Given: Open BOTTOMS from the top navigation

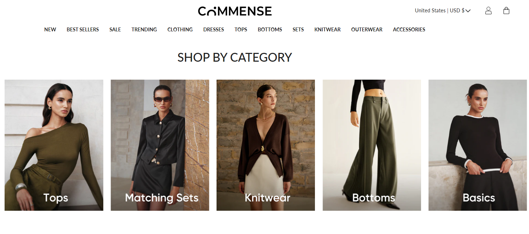Looking at the screenshot, I should tap(270, 30).
